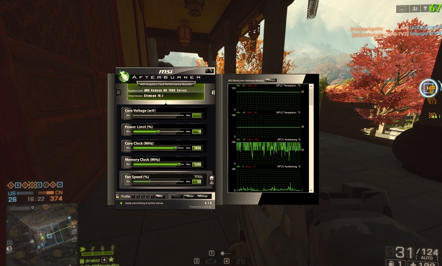Open Kombustor with the K side button

119,92
